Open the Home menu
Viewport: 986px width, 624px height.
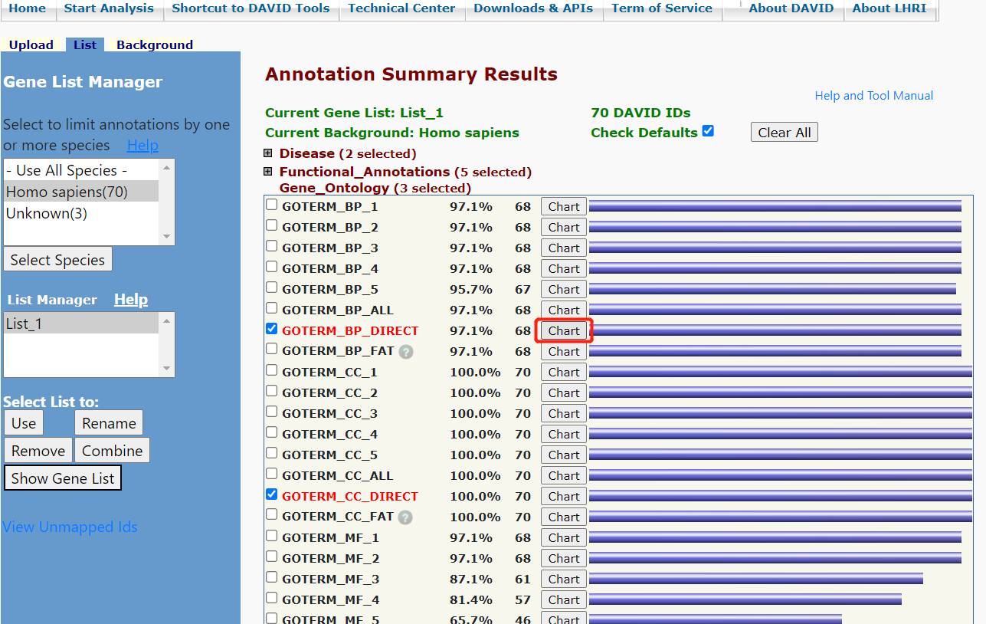coord(28,8)
